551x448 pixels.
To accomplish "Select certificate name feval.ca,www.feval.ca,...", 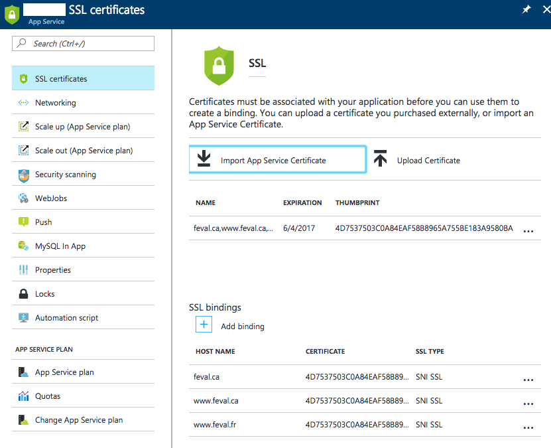I will [233, 228].
